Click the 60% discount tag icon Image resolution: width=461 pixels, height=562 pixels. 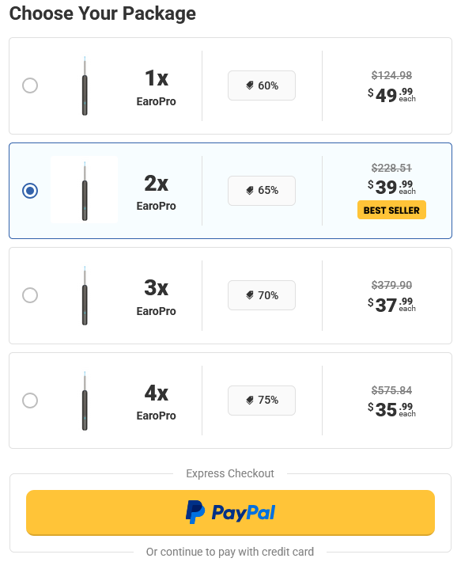[x=250, y=85]
